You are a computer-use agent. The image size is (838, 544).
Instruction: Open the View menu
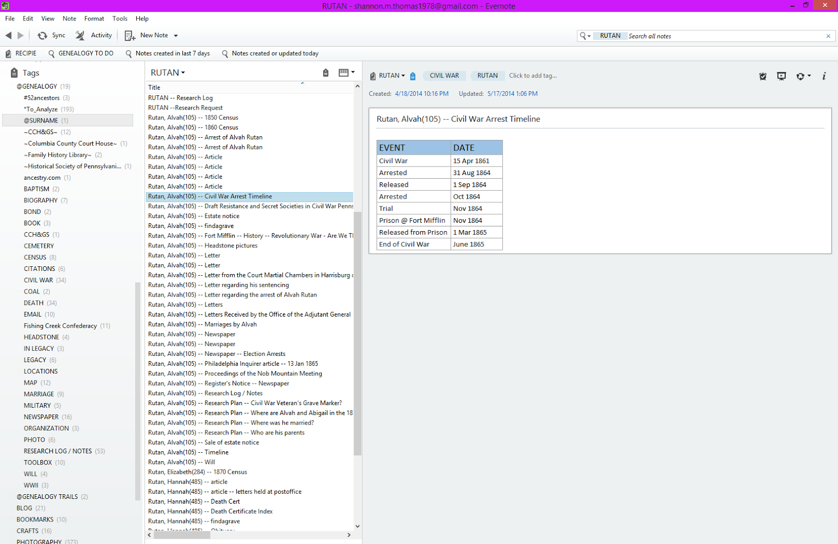[48, 18]
